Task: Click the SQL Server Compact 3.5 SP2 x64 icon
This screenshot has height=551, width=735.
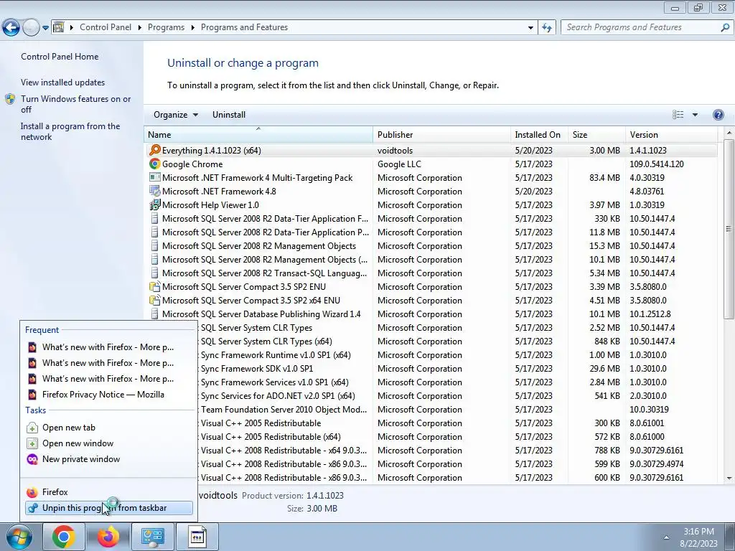Action: [x=155, y=301]
